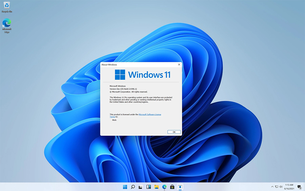Select the Recycle Bin desktop icon
The width and height of the screenshot is (305, 191).
pos(7,6)
